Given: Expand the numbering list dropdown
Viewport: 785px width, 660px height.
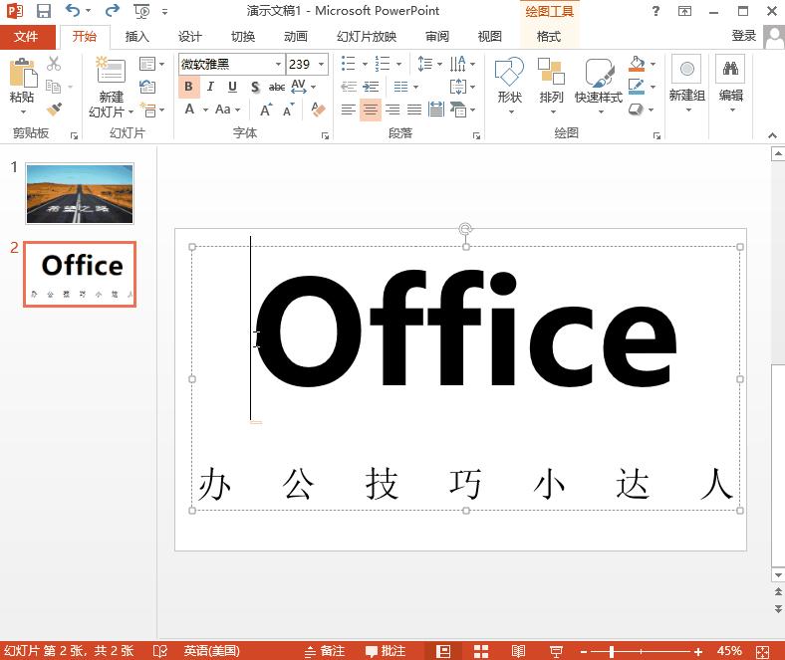Looking at the screenshot, I should (399, 64).
